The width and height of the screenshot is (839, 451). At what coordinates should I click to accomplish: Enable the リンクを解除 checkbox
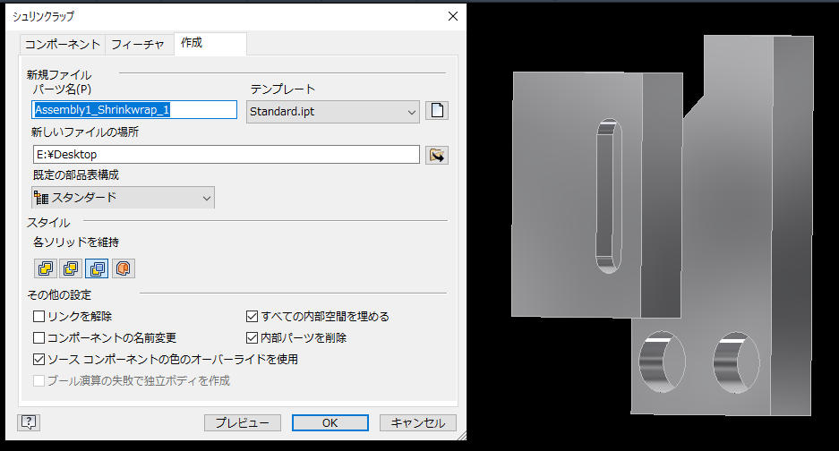39,316
